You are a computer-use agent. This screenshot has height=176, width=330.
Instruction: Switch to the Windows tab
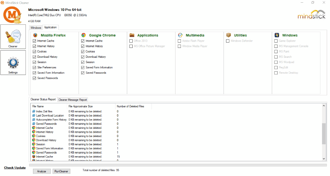pos(36,28)
